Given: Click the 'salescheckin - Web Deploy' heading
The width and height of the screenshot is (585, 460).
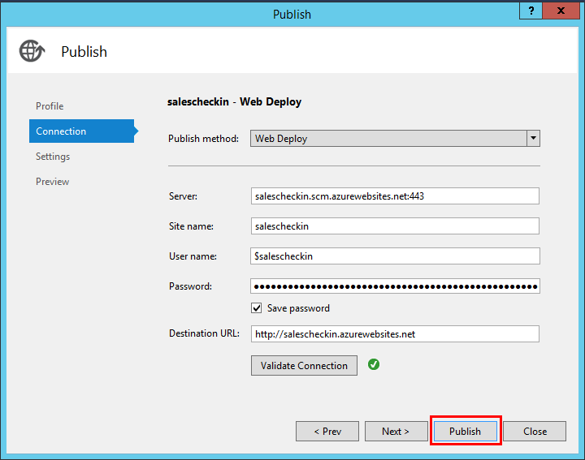Looking at the screenshot, I should pos(234,102).
